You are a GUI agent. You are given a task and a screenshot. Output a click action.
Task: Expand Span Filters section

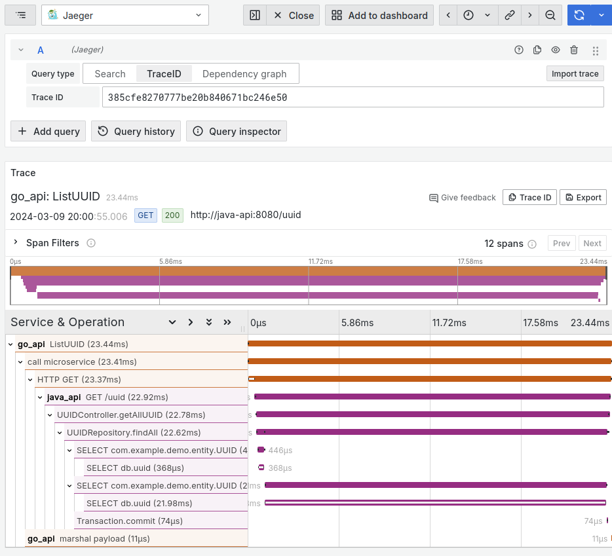click(x=16, y=242)
